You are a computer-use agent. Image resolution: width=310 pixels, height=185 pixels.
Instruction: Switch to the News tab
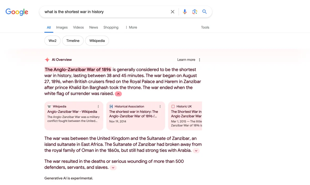[x=94, y=27]
